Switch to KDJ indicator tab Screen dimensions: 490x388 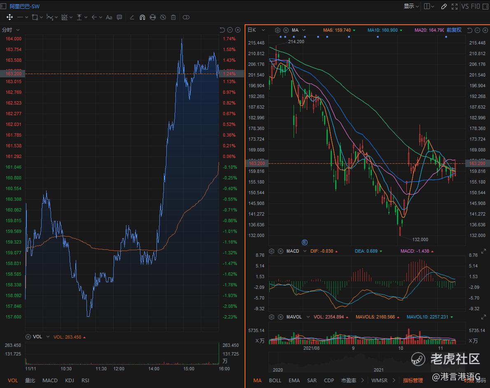tap(70, 381)
